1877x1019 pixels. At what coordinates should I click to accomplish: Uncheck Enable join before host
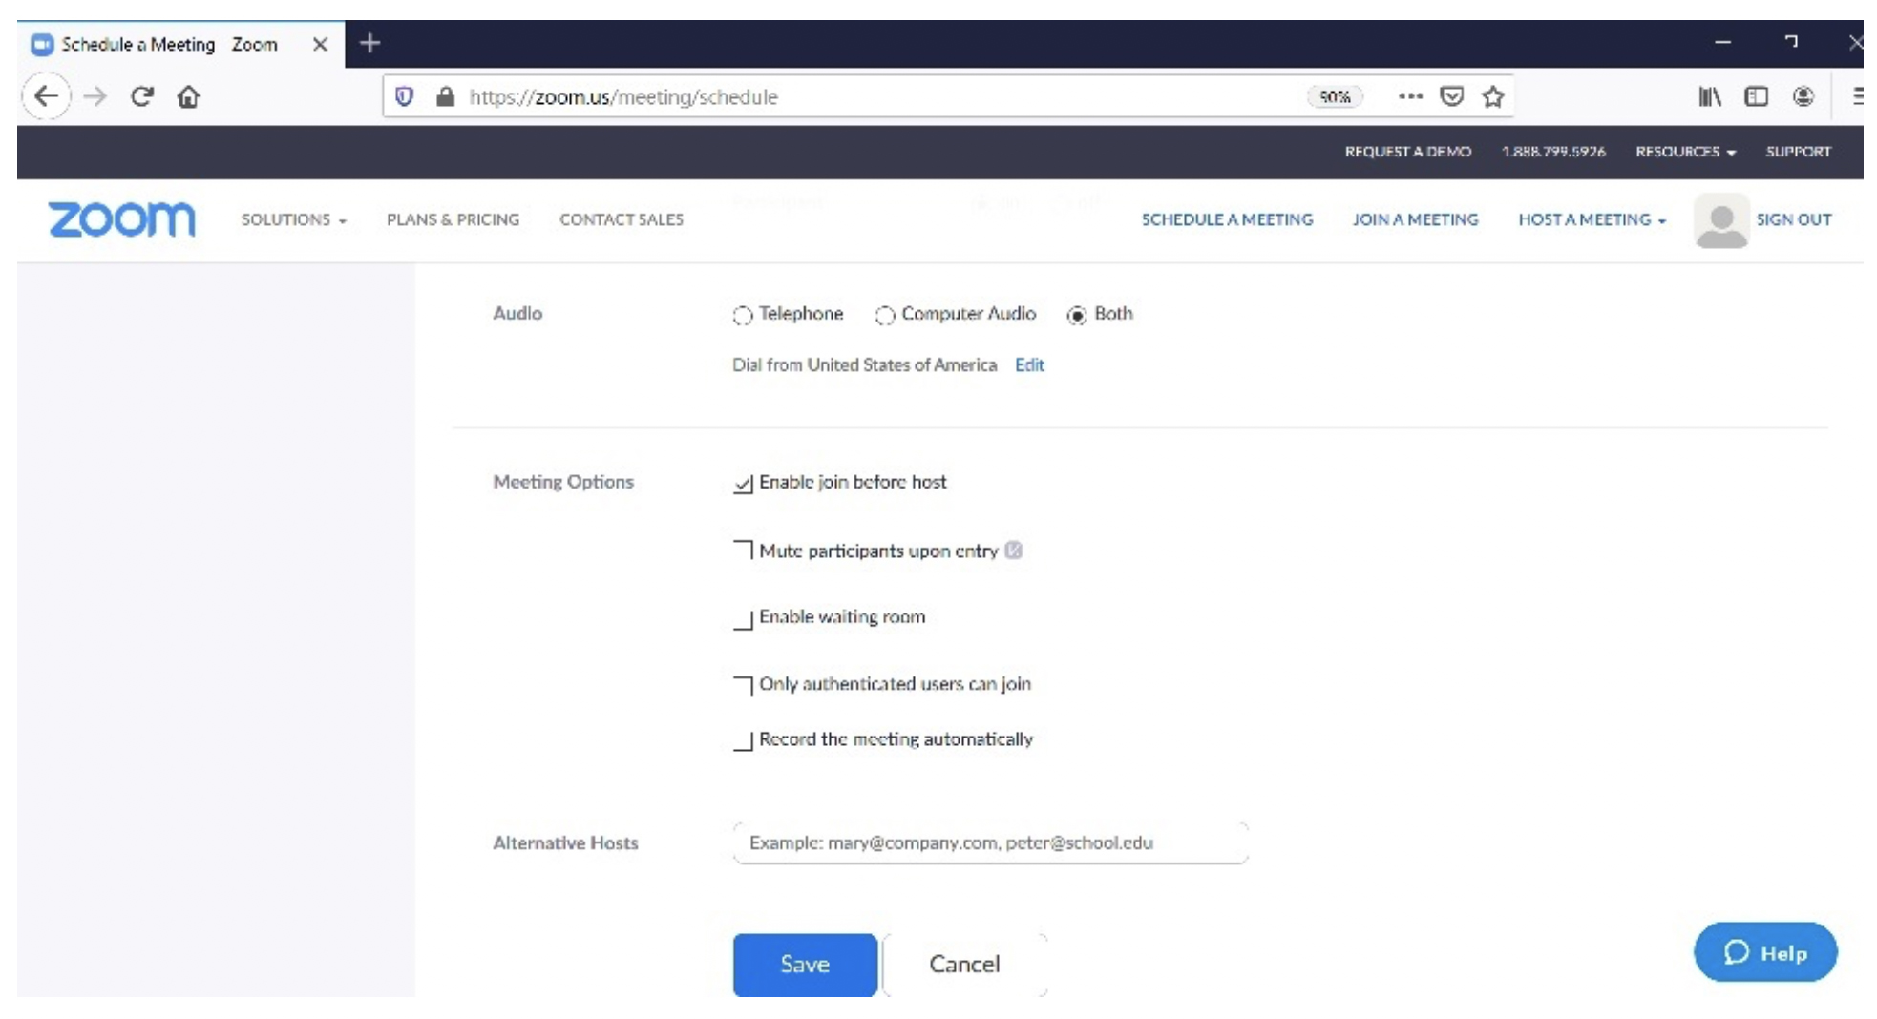tap(744, 484)
